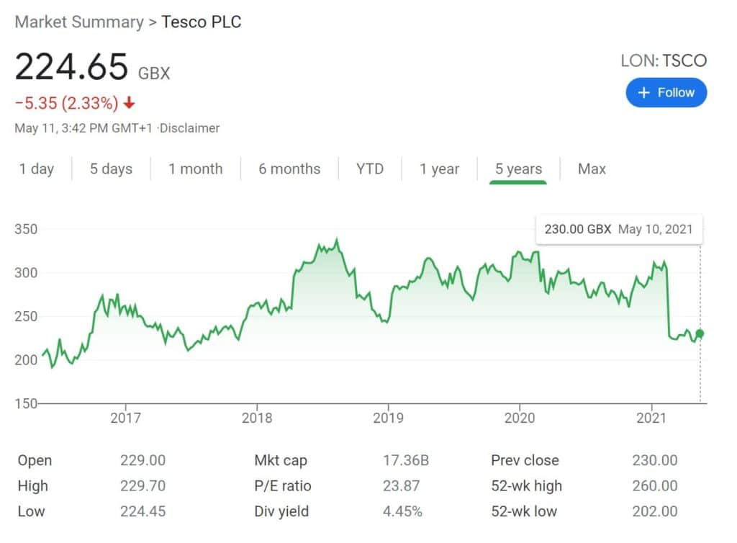
Task: Show the 1 year chart
Action: point(440,169)
